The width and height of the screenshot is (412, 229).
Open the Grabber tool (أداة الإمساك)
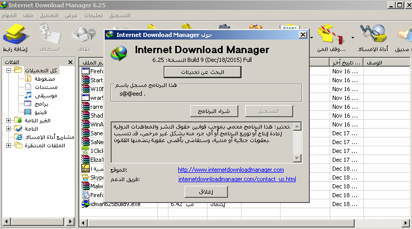coord(374,37)
